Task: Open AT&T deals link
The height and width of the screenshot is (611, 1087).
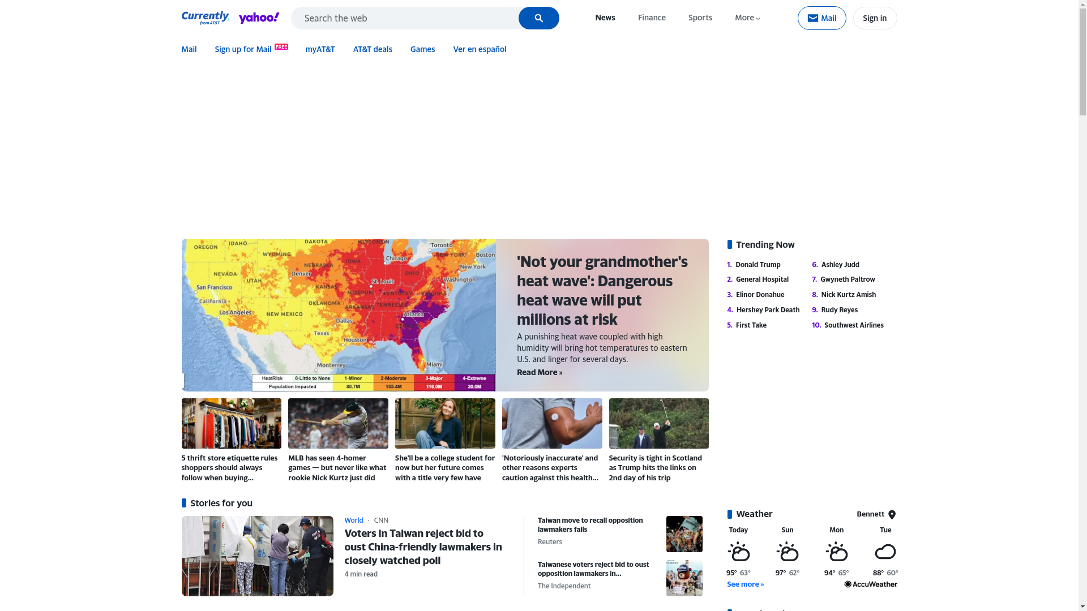Action: 373,49
